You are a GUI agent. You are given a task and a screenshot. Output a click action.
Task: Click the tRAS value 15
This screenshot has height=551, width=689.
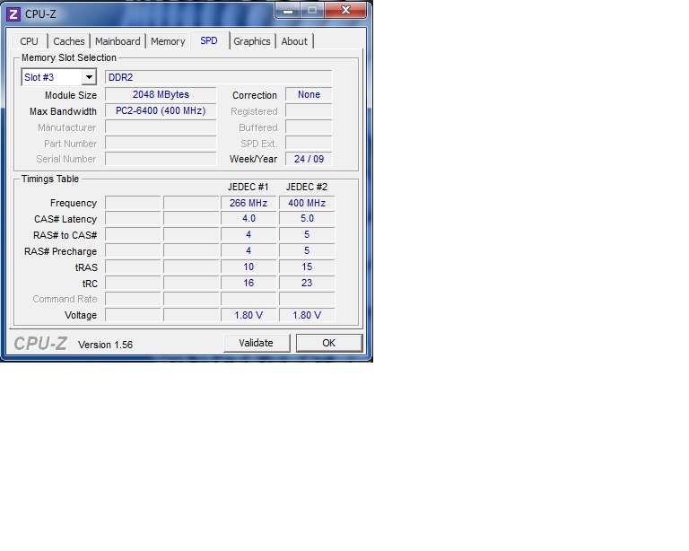pyautogui.click(x=307, y=267)
